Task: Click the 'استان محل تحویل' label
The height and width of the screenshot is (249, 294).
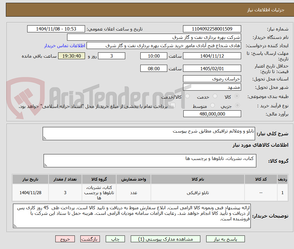Action: coord(270,79)
